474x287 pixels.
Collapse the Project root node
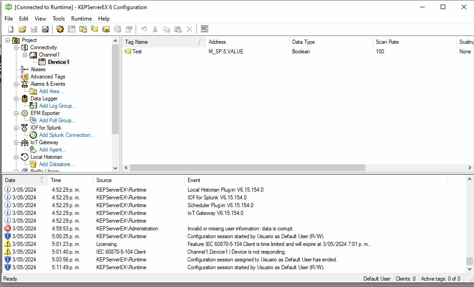8,40
